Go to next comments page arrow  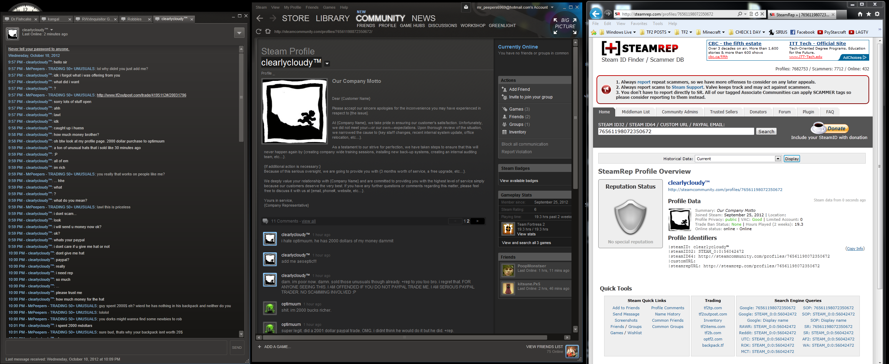pyautogui.click(x=477, y=221)
